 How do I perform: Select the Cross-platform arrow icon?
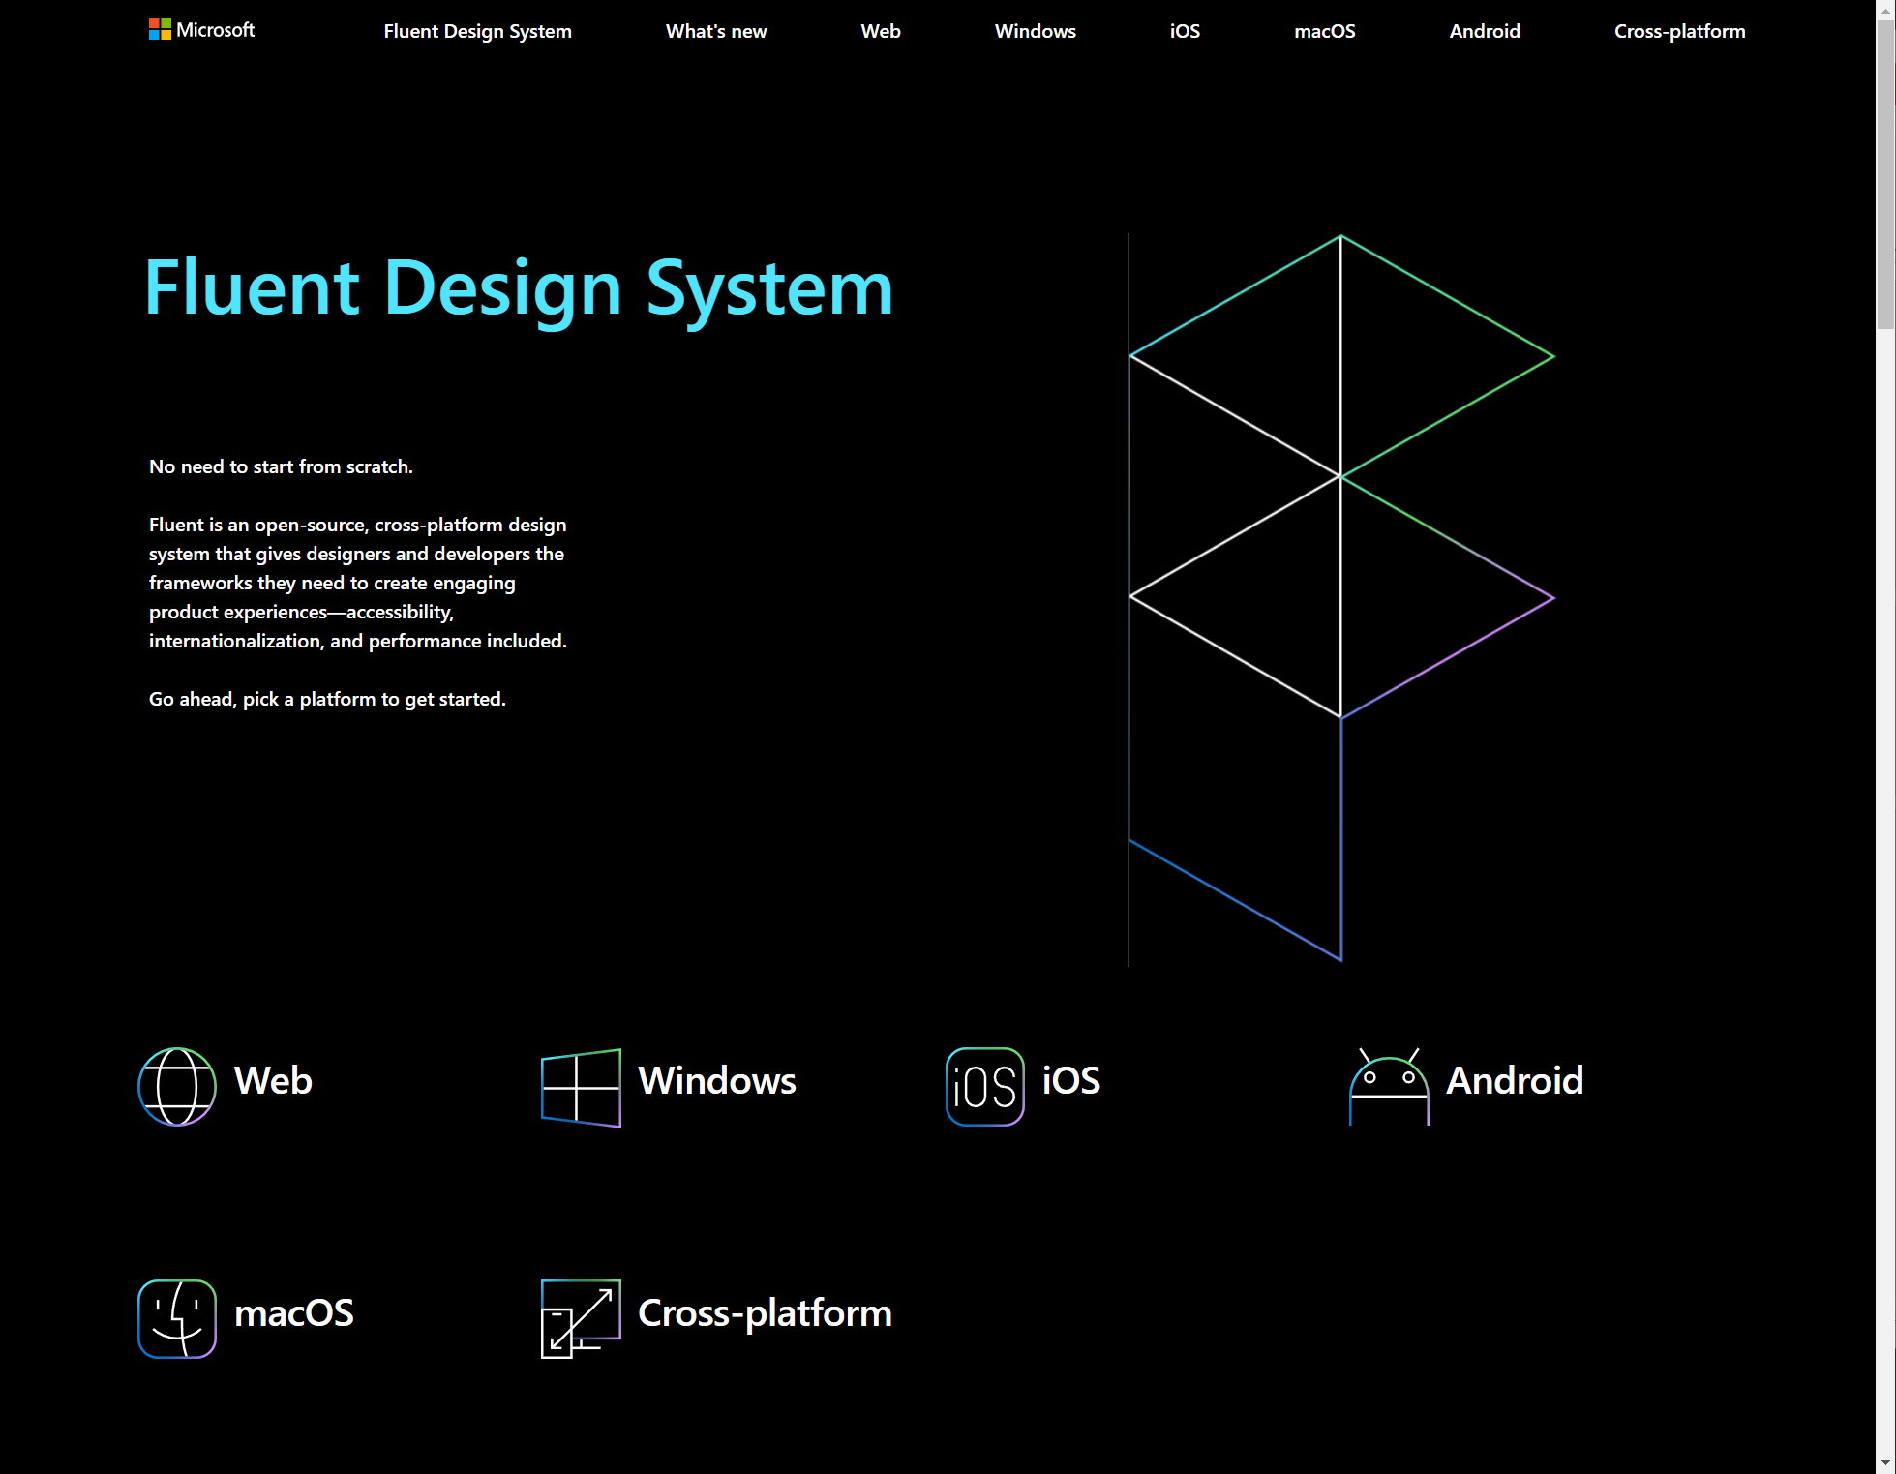point(581,1318)
